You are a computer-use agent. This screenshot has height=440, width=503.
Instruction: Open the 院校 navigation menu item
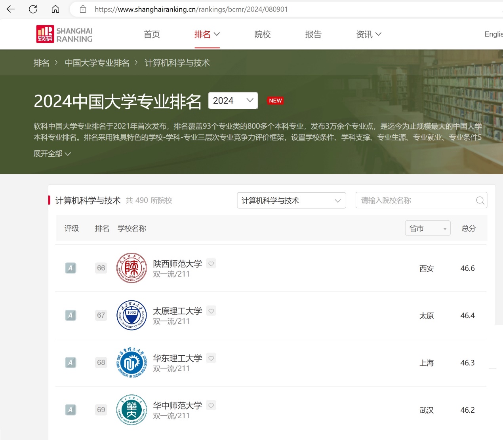262,34
